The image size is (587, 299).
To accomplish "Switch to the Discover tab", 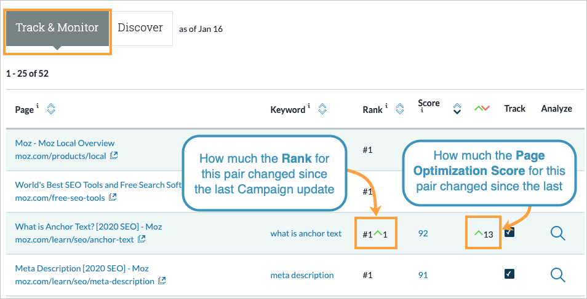I will click(140, 28).
